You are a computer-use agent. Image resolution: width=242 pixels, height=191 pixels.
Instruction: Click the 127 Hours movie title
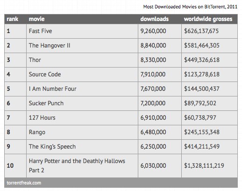click(42, 118)
